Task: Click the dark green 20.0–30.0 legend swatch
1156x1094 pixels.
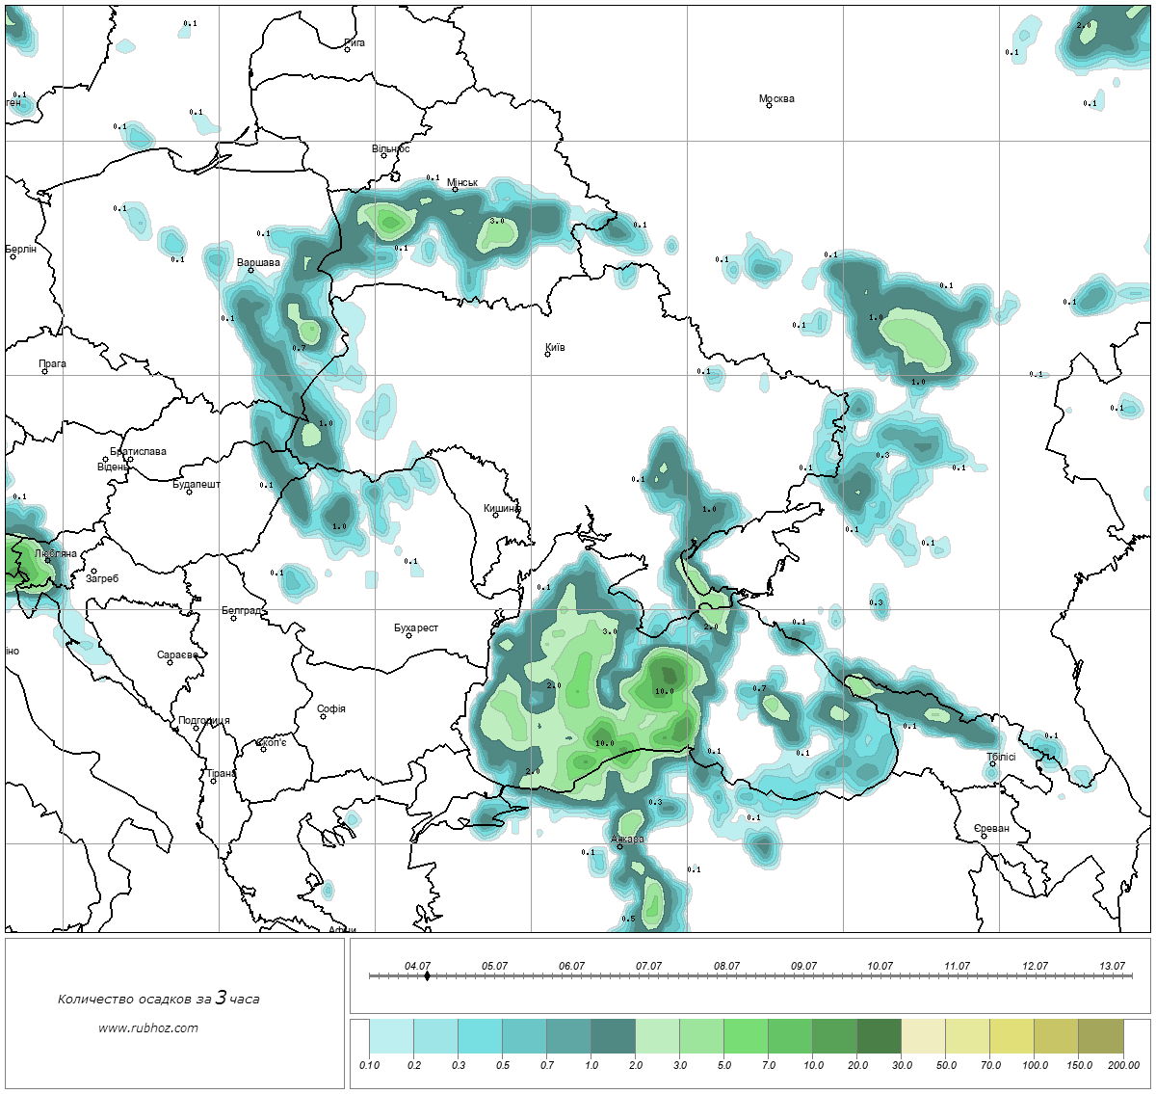Action: click(x=879, y=1039)
